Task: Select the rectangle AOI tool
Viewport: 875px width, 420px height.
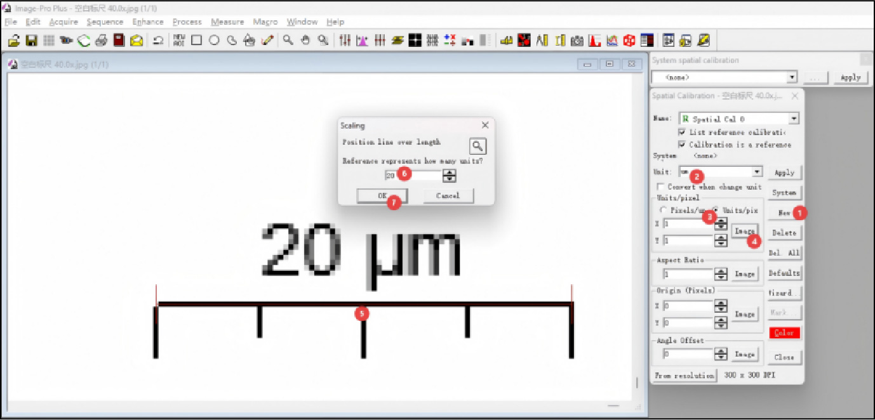Action: pos(197,41)
